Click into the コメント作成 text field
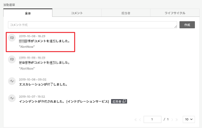Screen dimensions: 202x128 point(92,25)
